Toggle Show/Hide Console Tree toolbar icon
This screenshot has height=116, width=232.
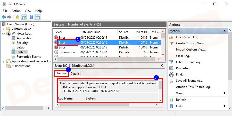(x=23, y=17)
